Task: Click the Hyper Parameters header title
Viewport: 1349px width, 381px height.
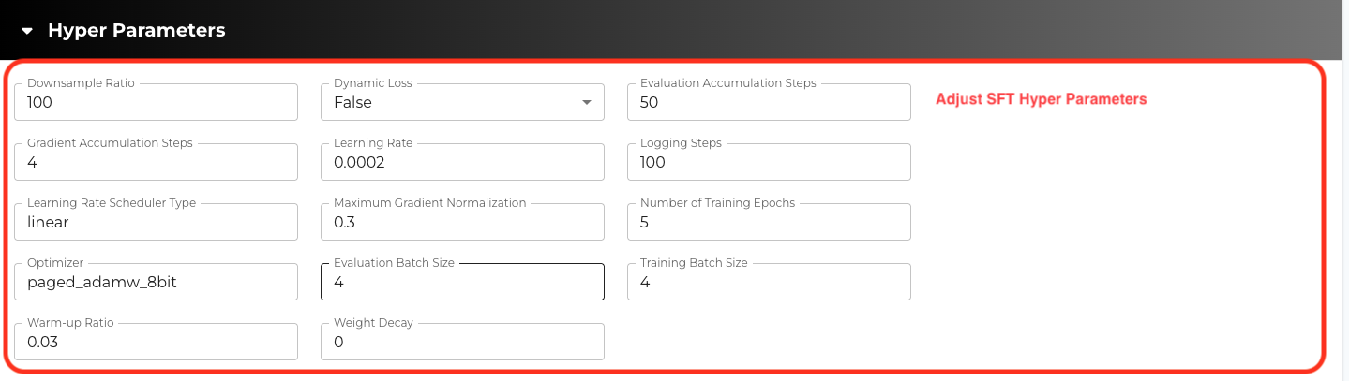Action: tap(137, 31)
